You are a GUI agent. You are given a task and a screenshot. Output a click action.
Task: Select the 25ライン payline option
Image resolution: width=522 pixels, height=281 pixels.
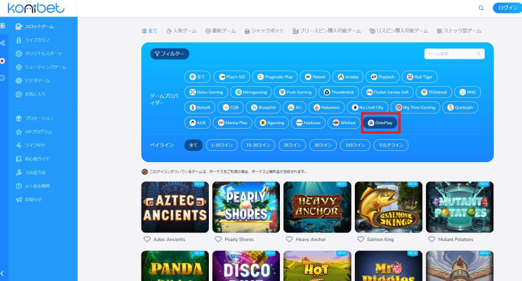pos(292,145)
